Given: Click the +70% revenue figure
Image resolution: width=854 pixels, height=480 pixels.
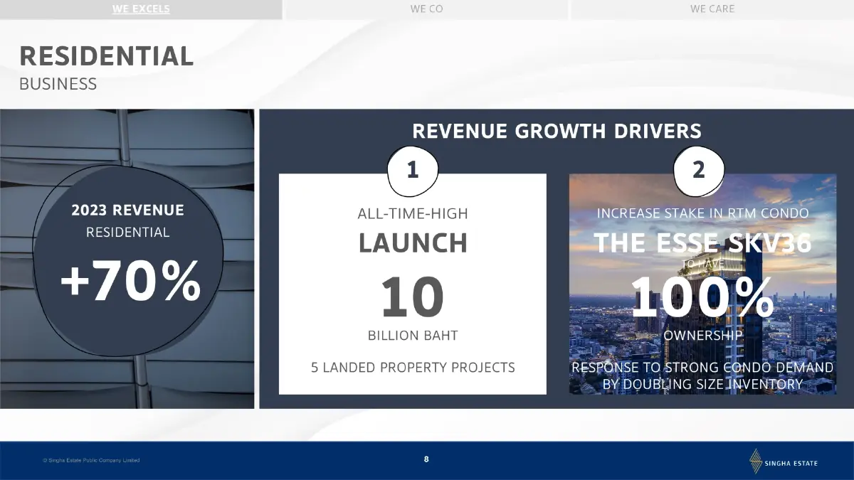Looking at the screenshot, I should point(130,282).
